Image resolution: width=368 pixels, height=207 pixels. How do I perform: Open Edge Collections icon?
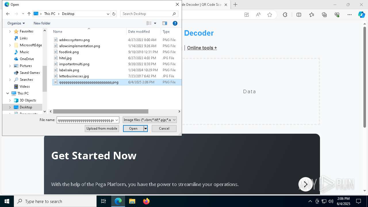click(x=324, y=15)
